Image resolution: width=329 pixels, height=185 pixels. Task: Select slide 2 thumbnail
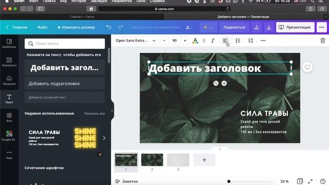coord(152,160)
